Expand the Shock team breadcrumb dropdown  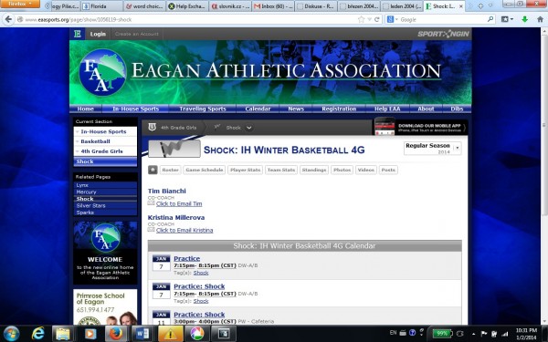tap(248, 128)
